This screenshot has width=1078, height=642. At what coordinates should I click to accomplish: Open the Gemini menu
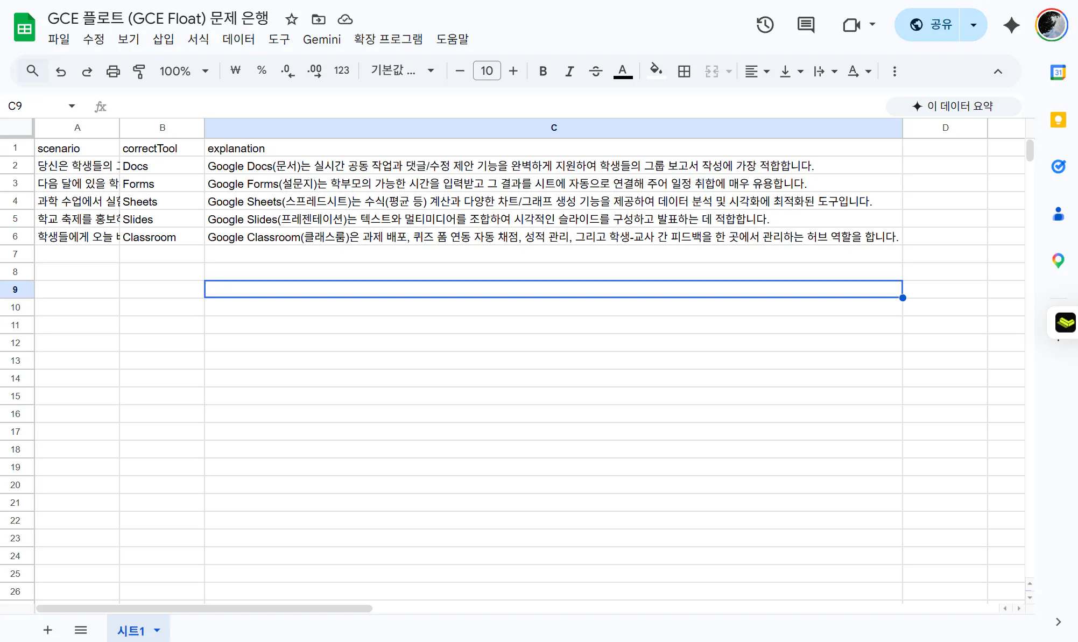pos(322,39)
